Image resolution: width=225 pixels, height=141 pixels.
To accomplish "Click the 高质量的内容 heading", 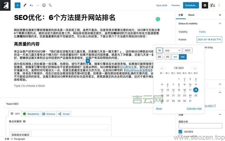I will tap(27, 44).
